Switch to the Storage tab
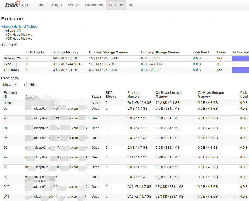The image size is (249, 201). tap(73, 5)
